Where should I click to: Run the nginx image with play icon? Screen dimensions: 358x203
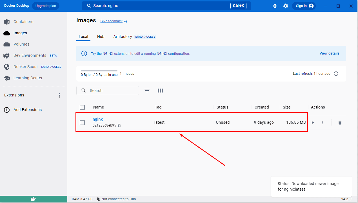[313, 123]
